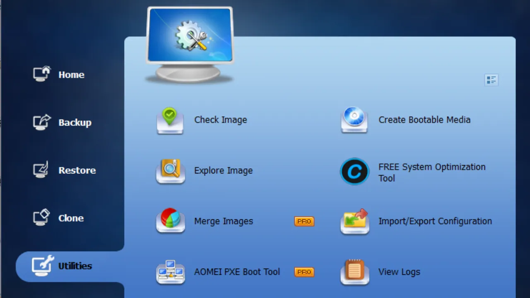Open the AOMEI PXE Boot Tool icon
Viewport: 530px width, 298px height.
point(170,272)
